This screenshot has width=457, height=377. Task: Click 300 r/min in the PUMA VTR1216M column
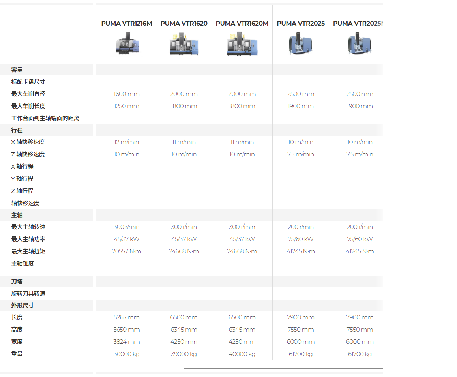click(127, 227)
